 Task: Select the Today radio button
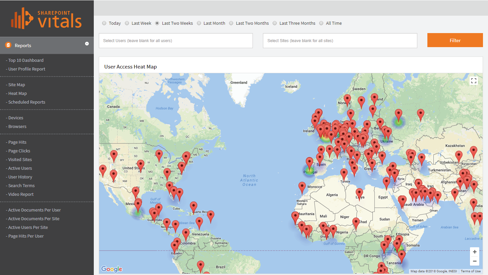[104, 23]
